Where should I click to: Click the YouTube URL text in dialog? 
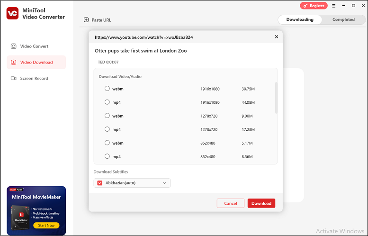[144, 37]
